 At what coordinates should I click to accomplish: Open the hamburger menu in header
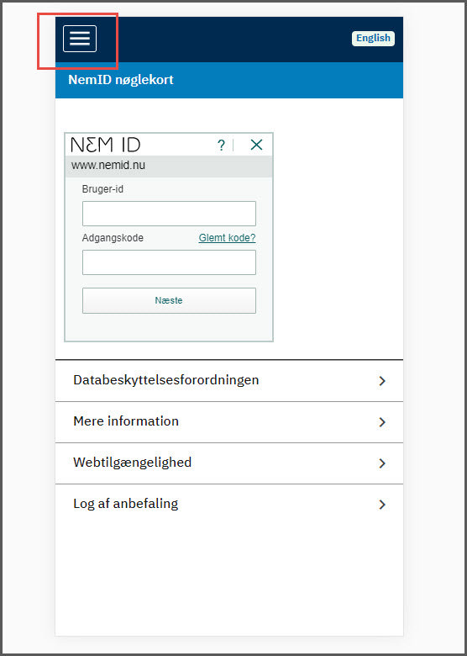click(80, 39)
